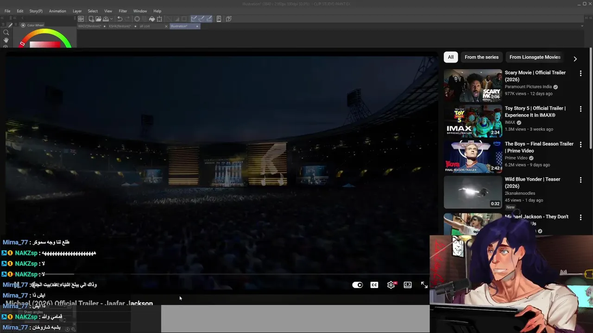
Task: Open options menu for Wild Blue Yonder
Action: pyautogui.click(x=580, y=180)
